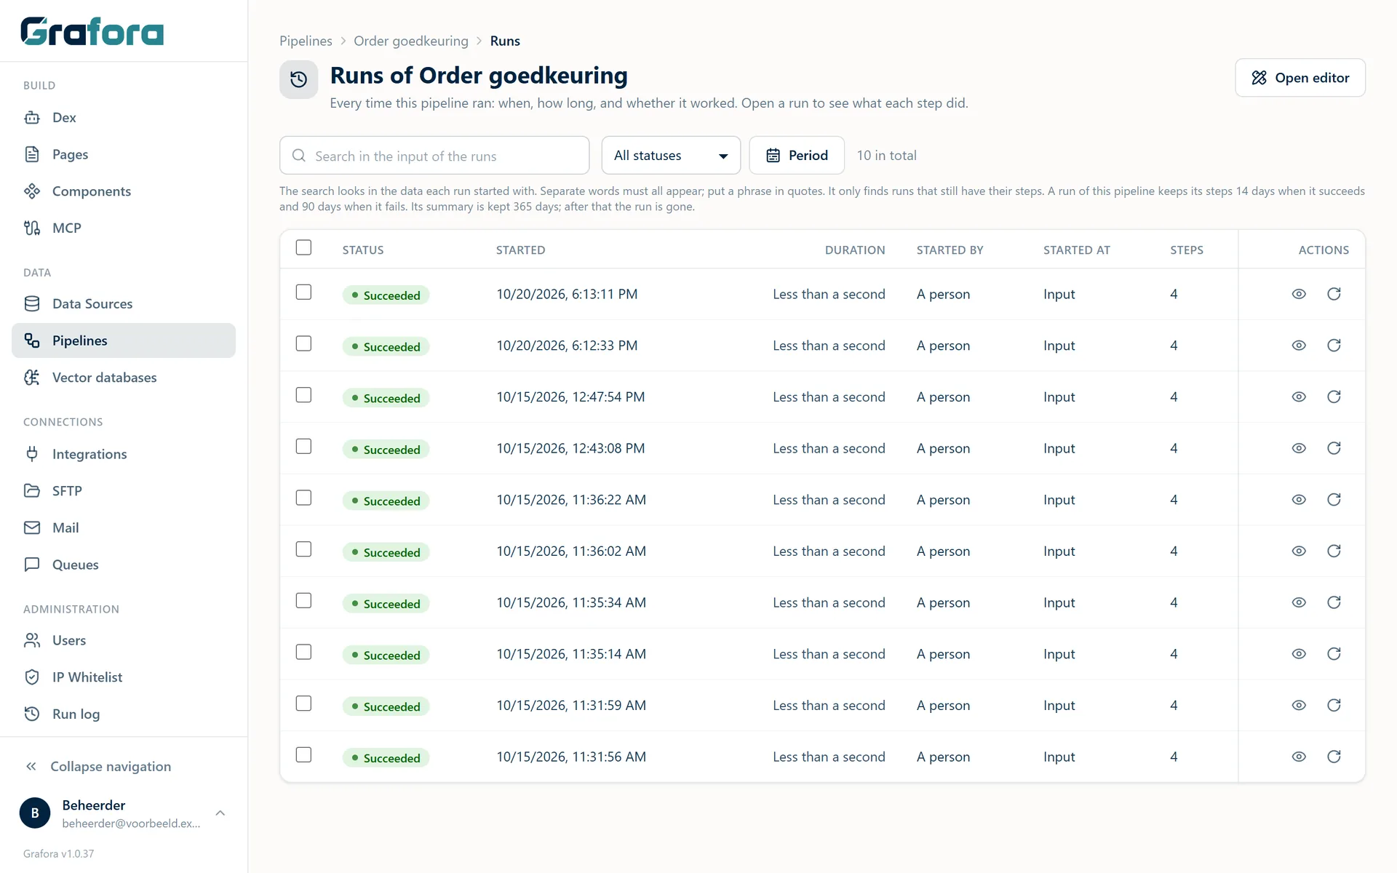Rerun the run started 10/20/2026, 6:13:11 PM
The image size is (1397, 873).
(1334, 294)
